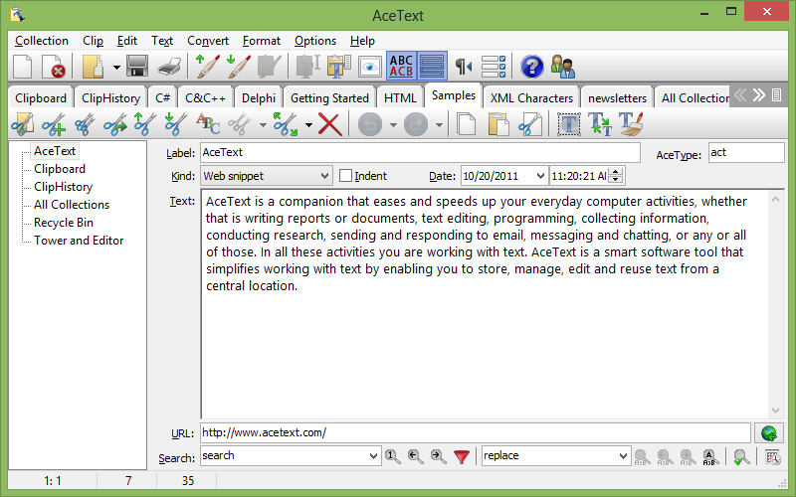Open the Text menu

coord(162,41)
